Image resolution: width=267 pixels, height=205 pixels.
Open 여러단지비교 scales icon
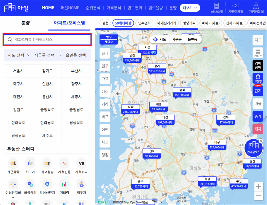13,184
